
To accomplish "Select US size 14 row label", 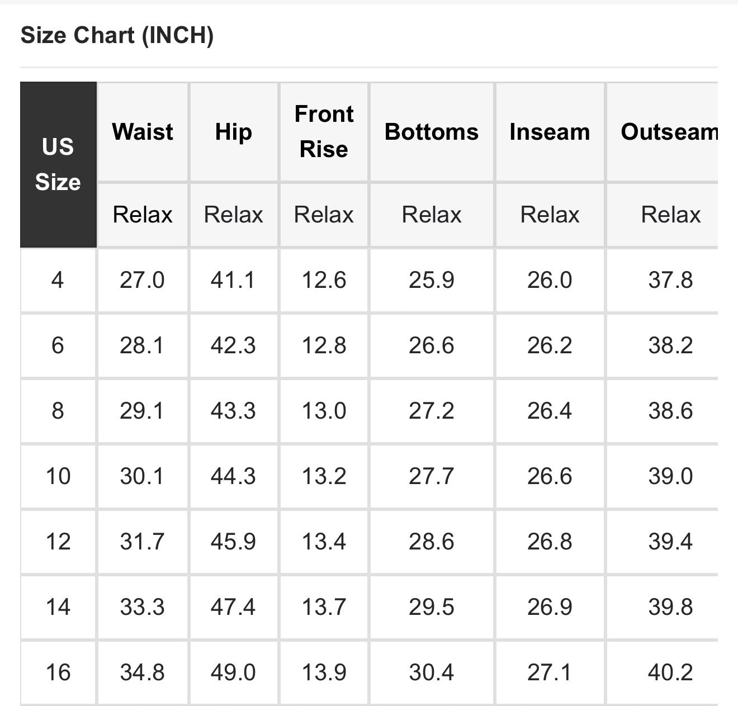I will click(58, 607).
